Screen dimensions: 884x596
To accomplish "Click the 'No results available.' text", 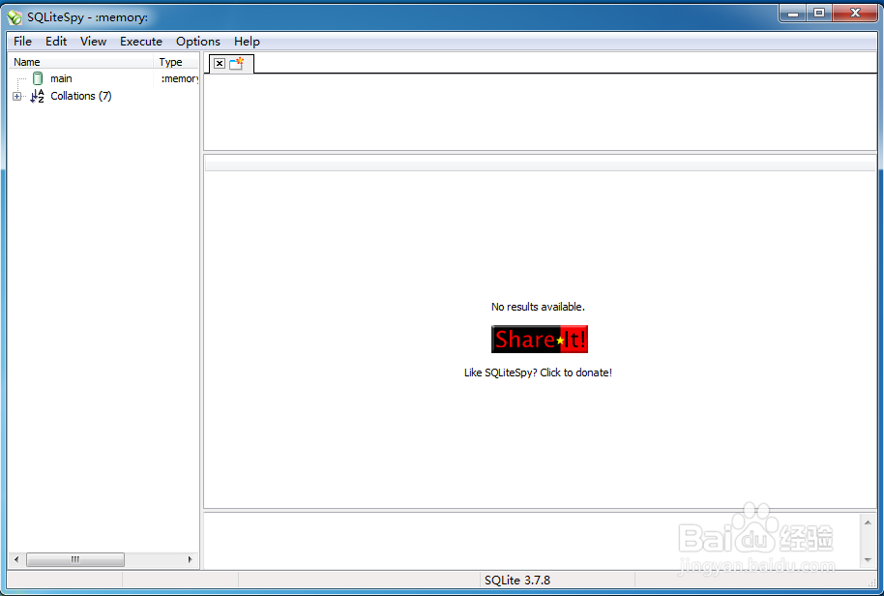I will (538, 307).
